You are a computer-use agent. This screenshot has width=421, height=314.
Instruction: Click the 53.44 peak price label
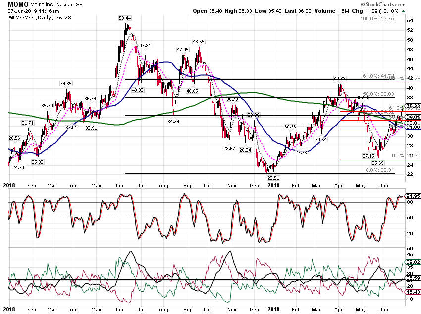coord(125,18)
